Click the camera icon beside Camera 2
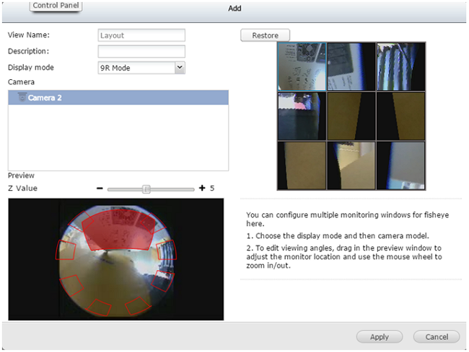Screen dimensions: 469x352 [22, 97]
